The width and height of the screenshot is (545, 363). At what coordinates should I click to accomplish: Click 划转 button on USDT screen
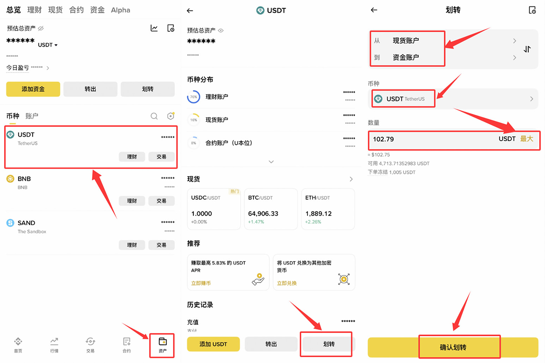[328, 344]
